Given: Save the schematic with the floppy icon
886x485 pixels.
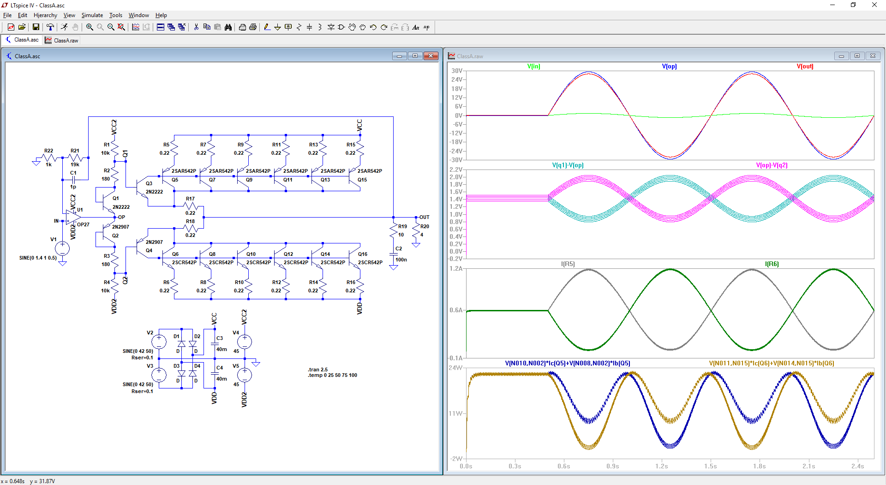Looking at the screenshot, I should (x=36, y=27).
